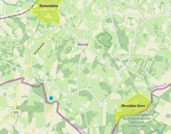
Task: Click the tree icon inside outlined forest reserve
Action: tap(108, 41)
